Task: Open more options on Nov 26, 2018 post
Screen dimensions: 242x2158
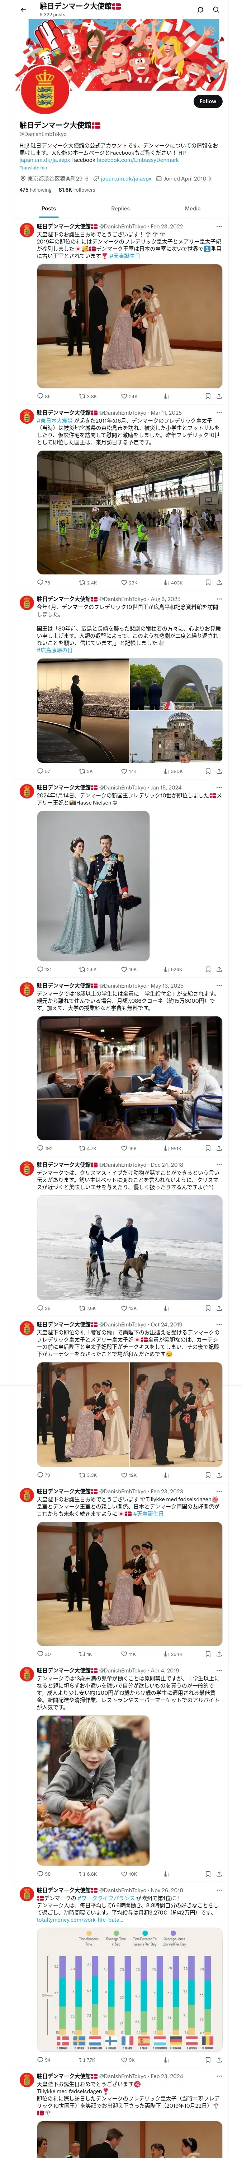Action: point(219,1890)
